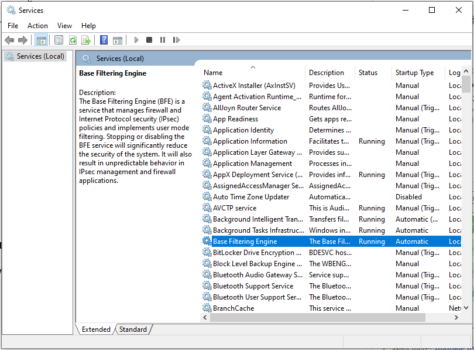
Task: Open the View menu
Action: pyautogui.click(x=64, y=26)
